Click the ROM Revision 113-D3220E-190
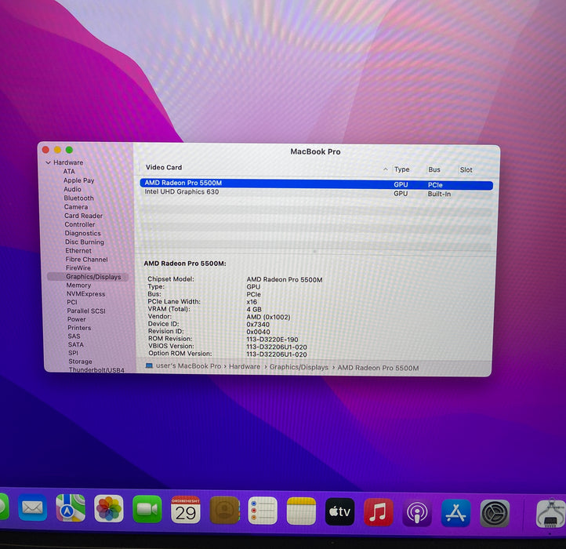Viewport: 566px width, 549px height. [x=272, y=340]
